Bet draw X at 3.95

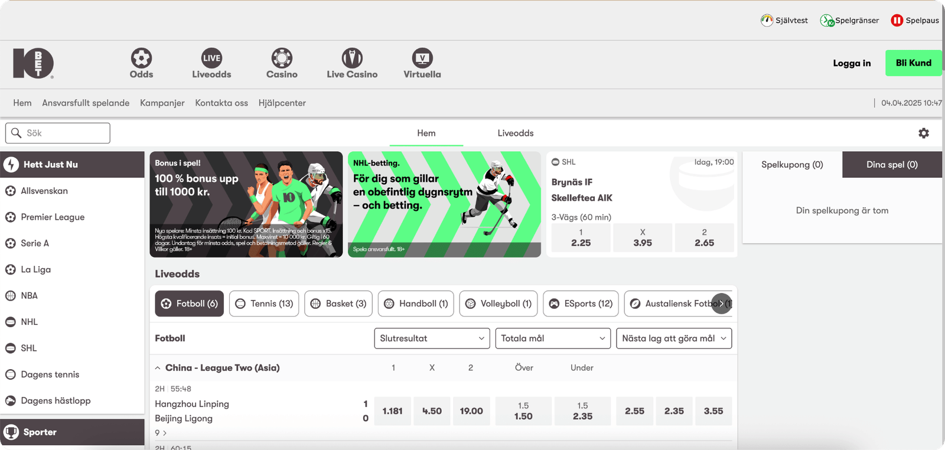643,238
